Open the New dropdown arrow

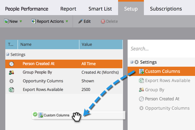21,22
